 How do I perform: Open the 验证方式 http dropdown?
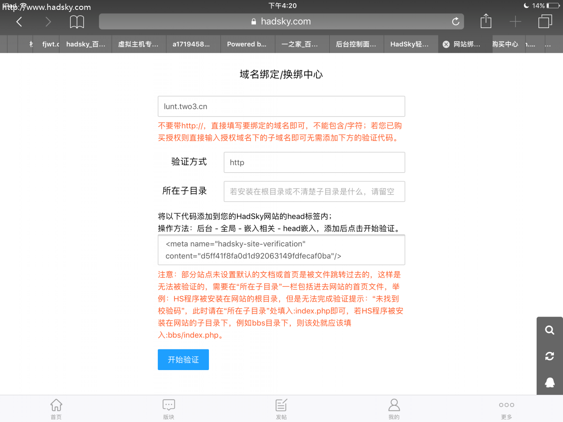314,162
